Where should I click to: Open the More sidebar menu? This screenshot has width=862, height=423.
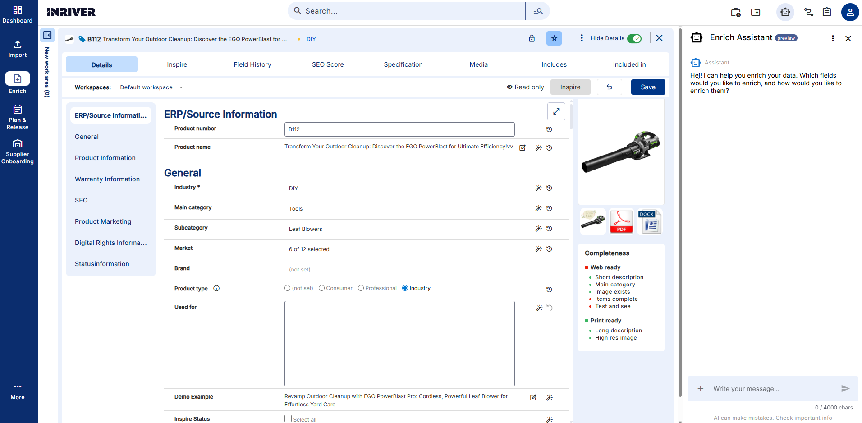tap(18, 391)
